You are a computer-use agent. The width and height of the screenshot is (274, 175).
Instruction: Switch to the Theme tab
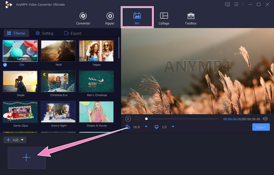click(x=16, y=33)
